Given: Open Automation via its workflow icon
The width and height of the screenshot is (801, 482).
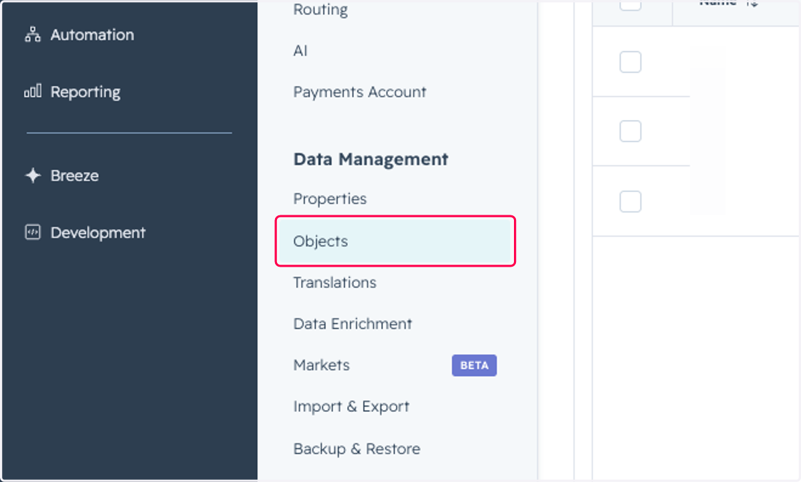Looking at the screenshot, I should [x=33, y=35].
